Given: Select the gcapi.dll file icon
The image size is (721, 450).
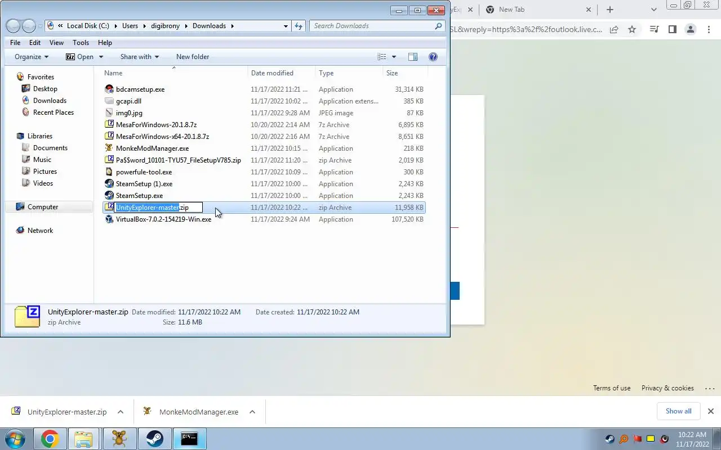Looking at the screenshot, I should 109,101.
